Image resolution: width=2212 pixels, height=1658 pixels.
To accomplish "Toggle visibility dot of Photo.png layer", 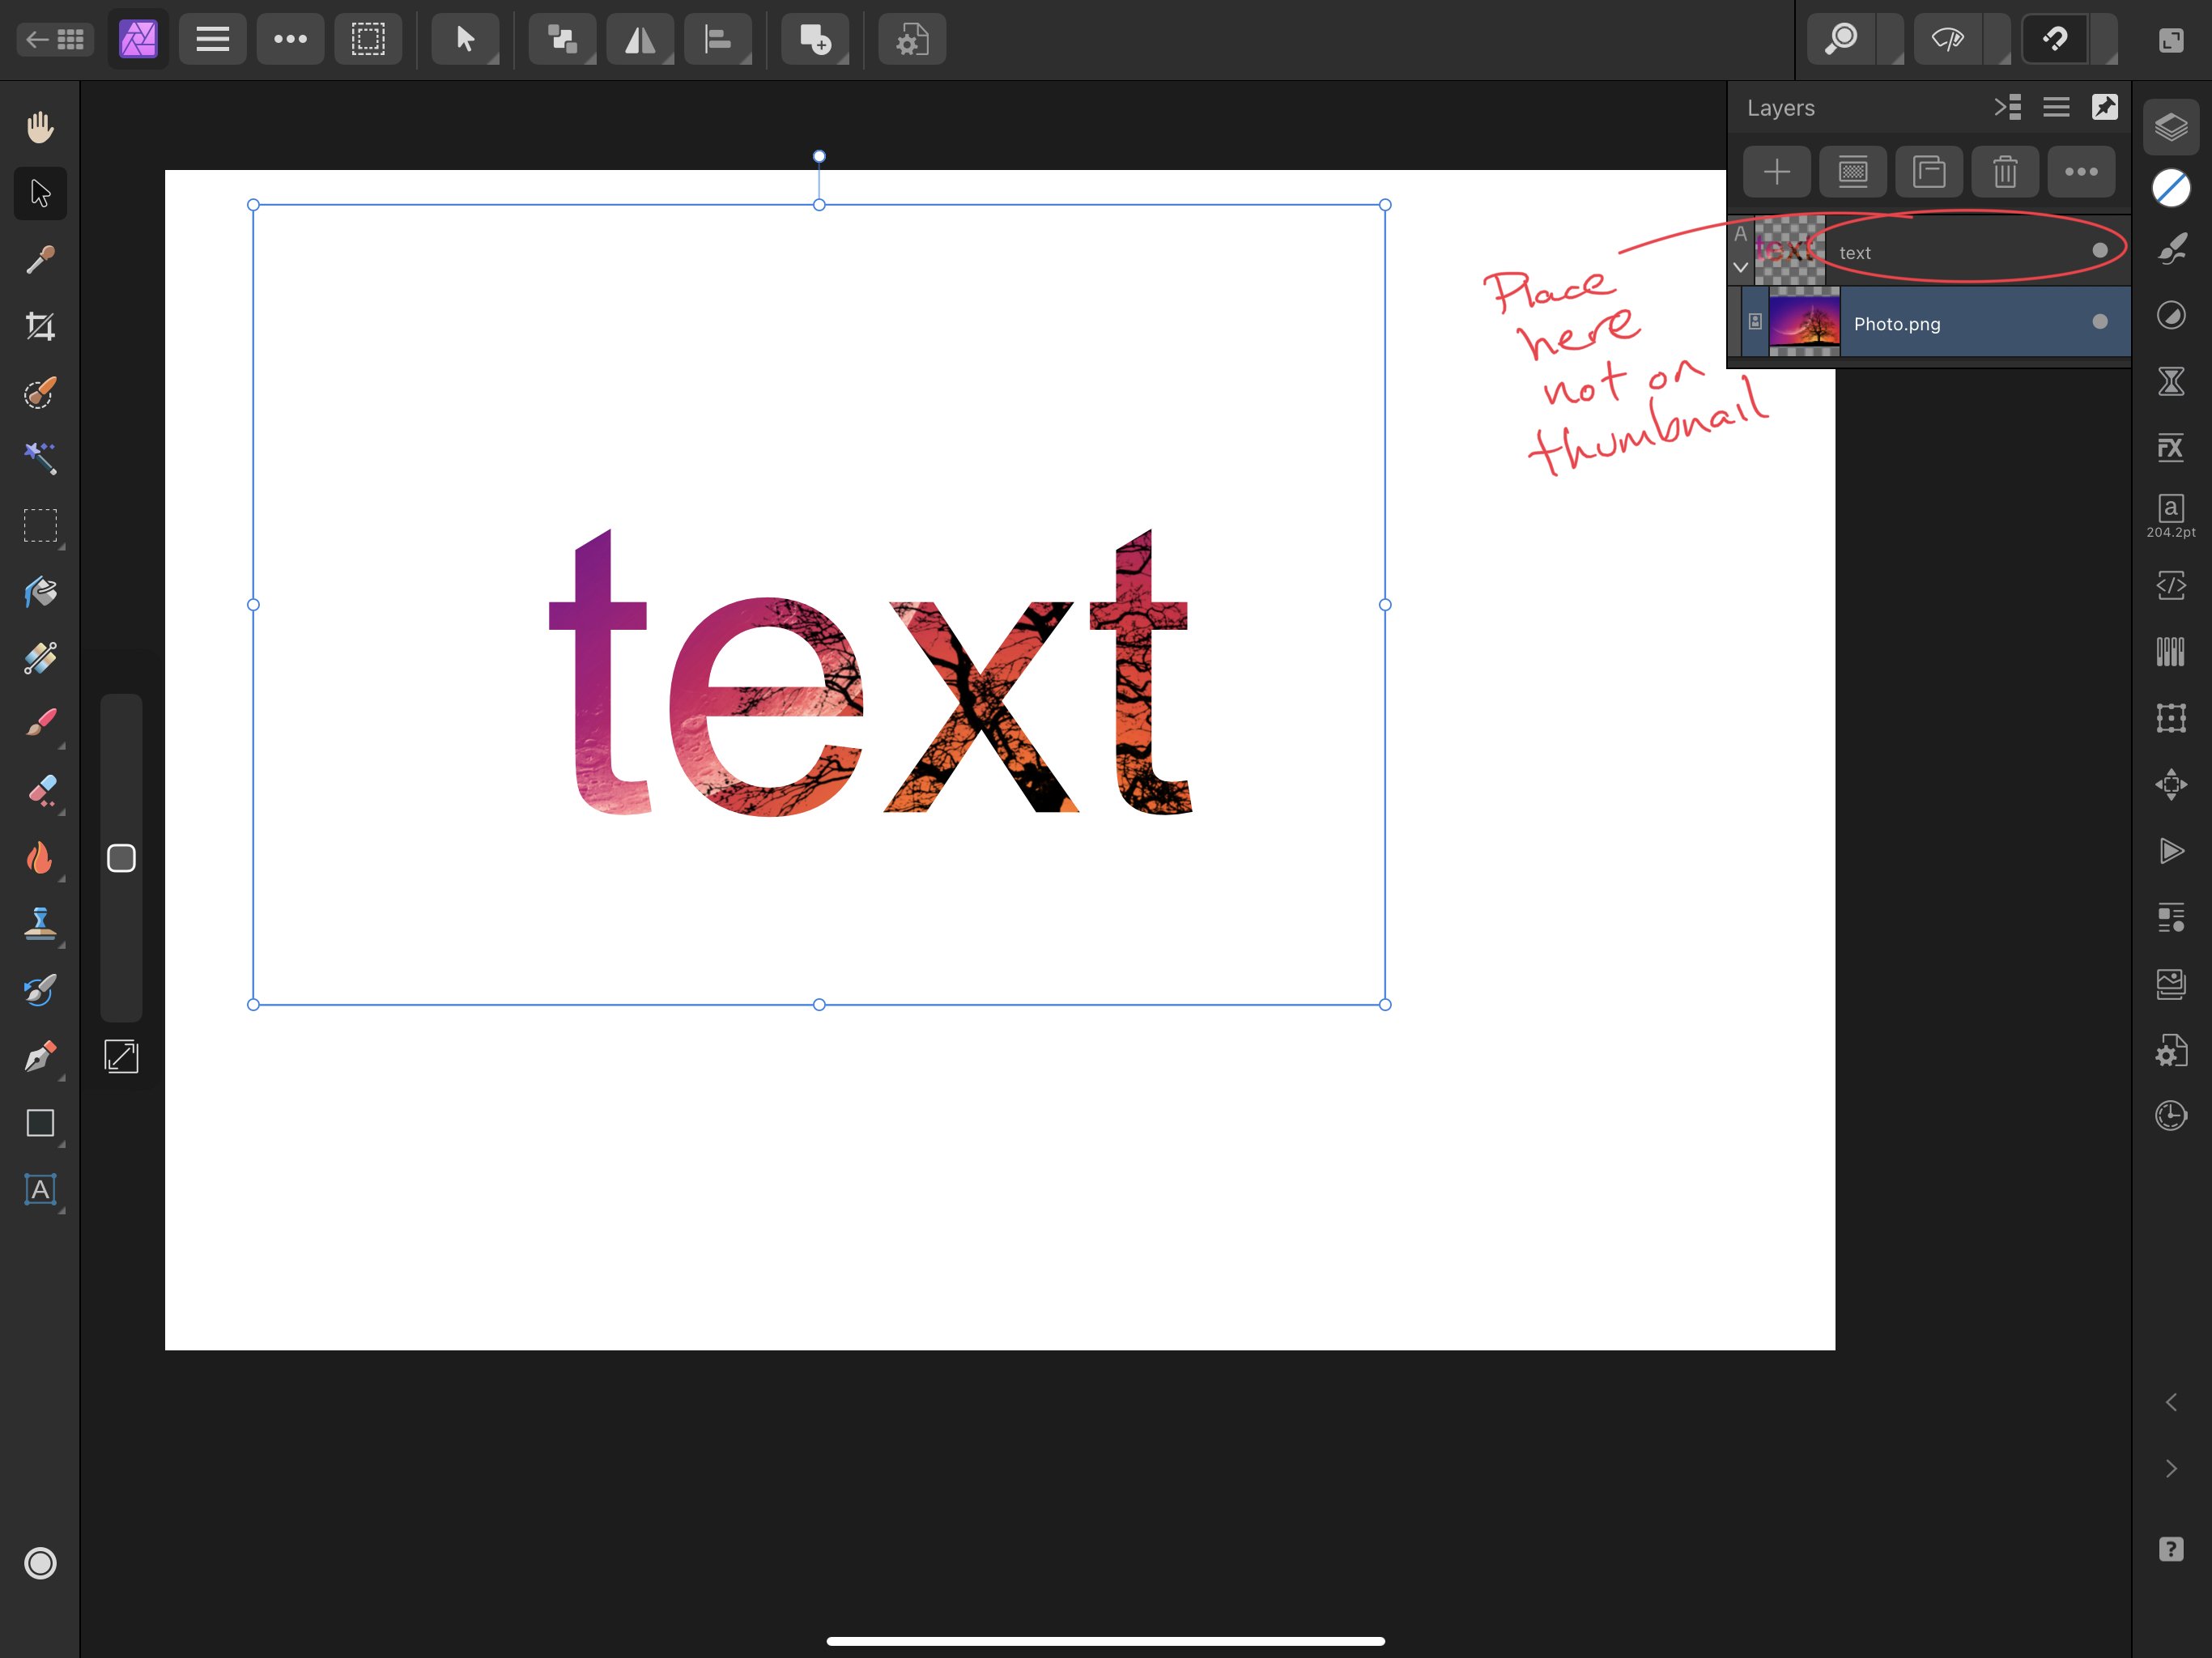I will tap(2100, 322).
